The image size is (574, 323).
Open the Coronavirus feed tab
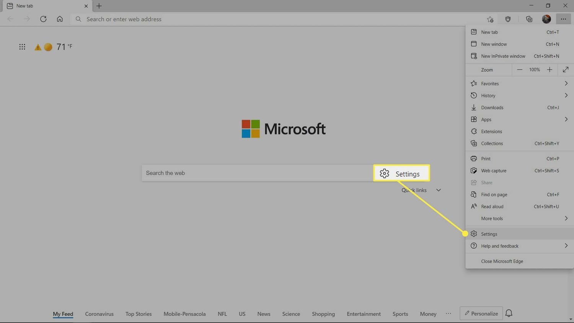(x=99, y=314)
